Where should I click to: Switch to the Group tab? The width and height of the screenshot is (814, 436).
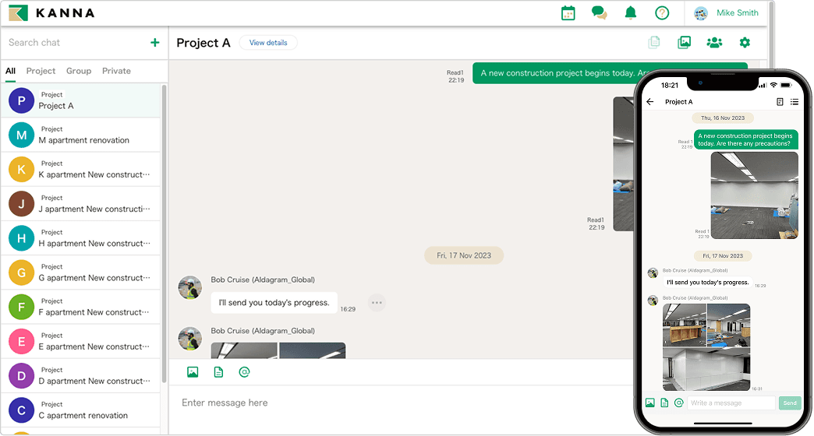point(79,71)
